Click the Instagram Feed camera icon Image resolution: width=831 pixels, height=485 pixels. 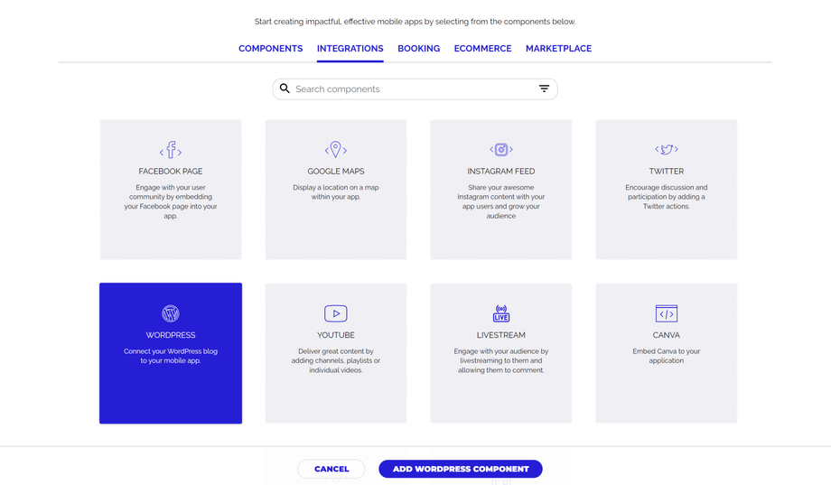point(500,150)
